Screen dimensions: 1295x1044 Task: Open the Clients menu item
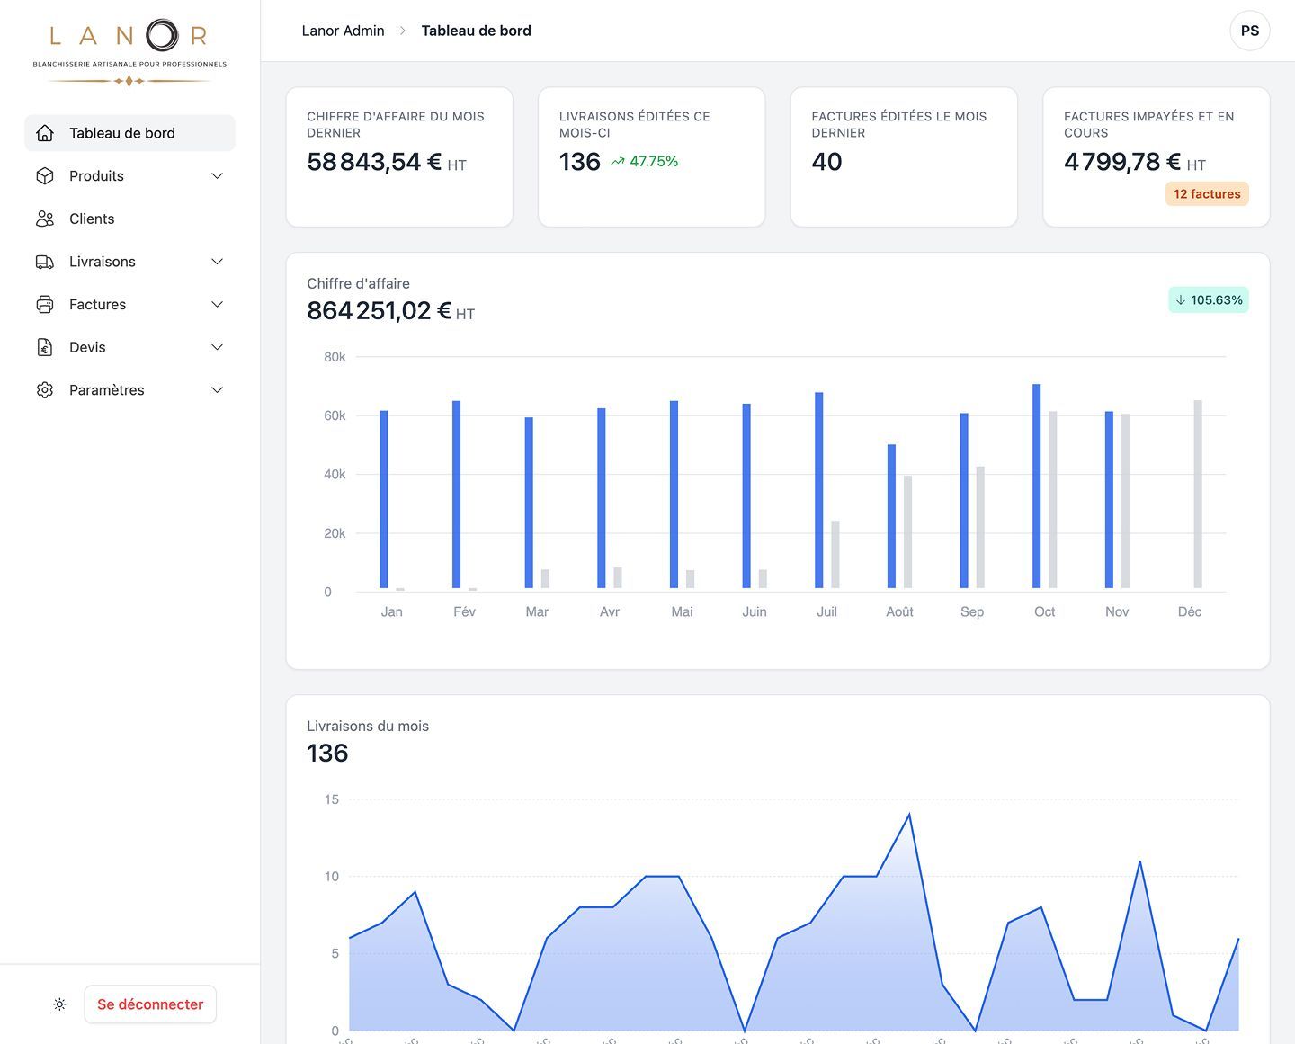(129, 219)
